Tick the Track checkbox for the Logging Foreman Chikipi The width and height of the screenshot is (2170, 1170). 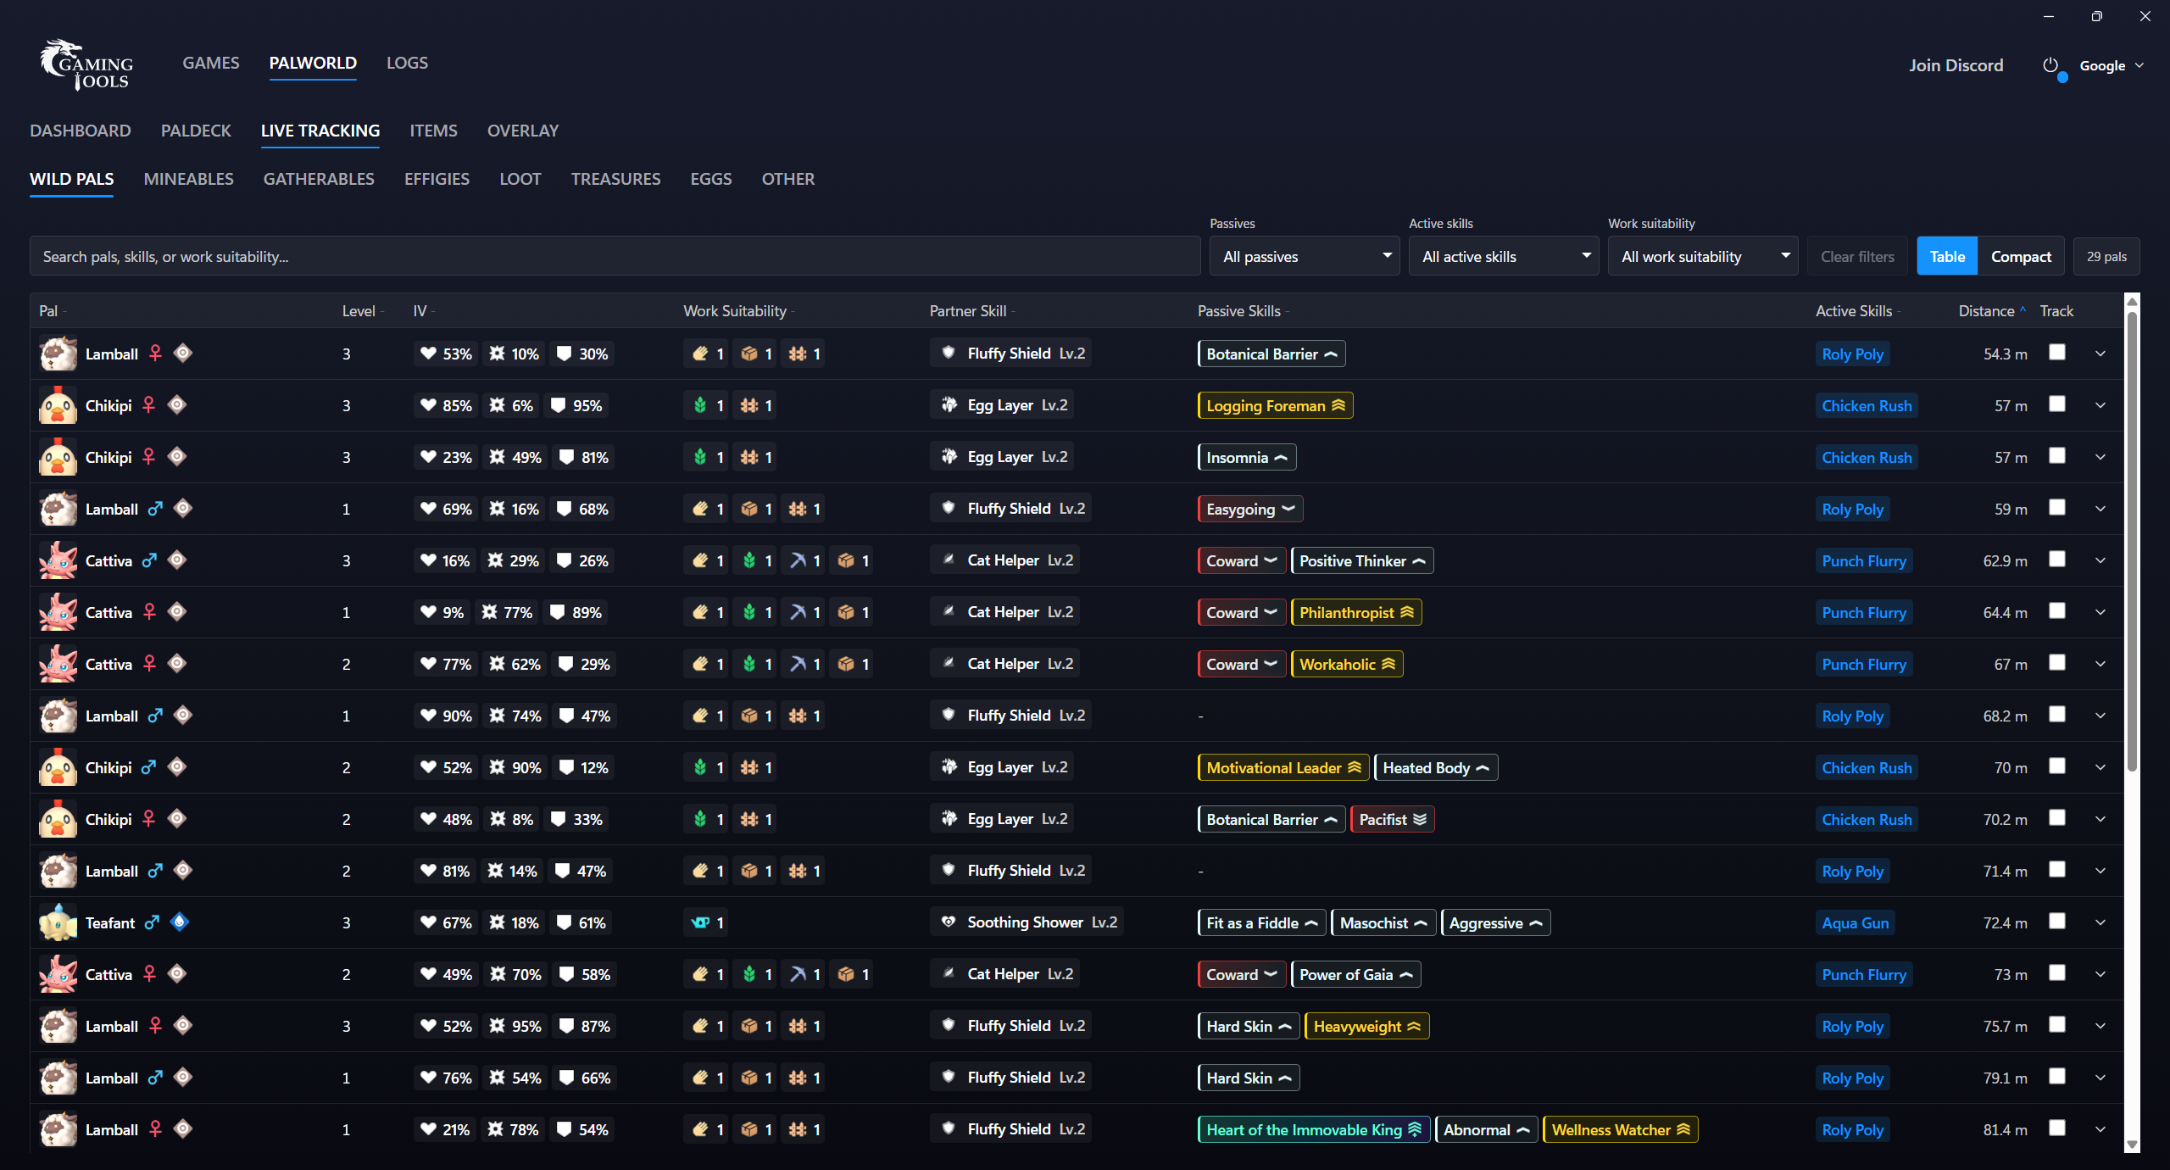2057,404
